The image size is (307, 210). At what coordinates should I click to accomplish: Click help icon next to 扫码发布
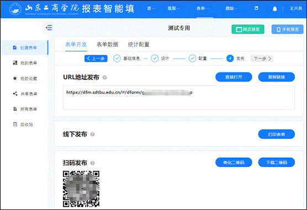(92, 163)
